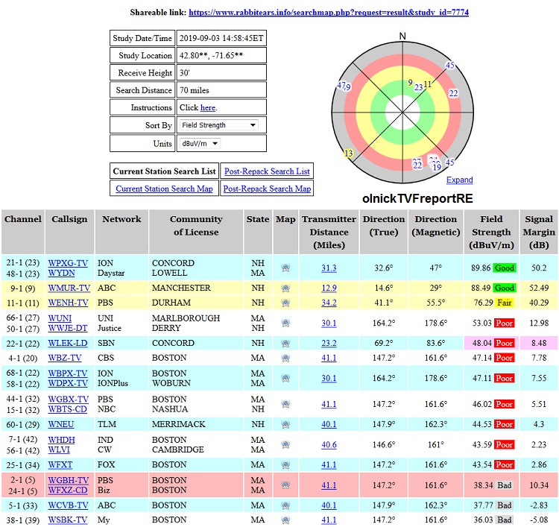This screenshot has height=527, width=559.
Task: Click the map icon in the WNEU row
Action: click(285, 425)
